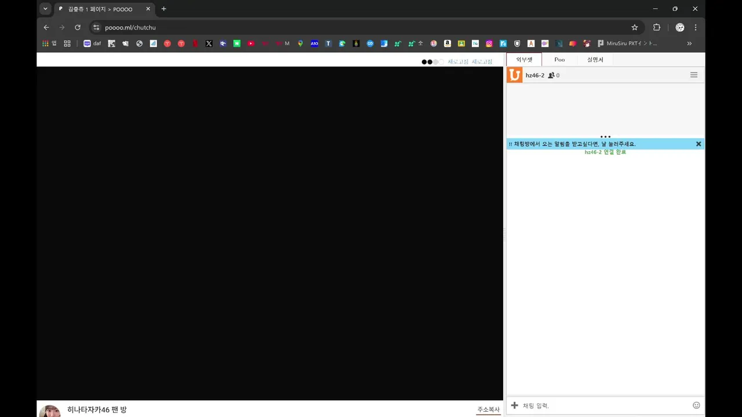Select the 김춘츄 1 페이지 browser tab

(x=104, y=9)
